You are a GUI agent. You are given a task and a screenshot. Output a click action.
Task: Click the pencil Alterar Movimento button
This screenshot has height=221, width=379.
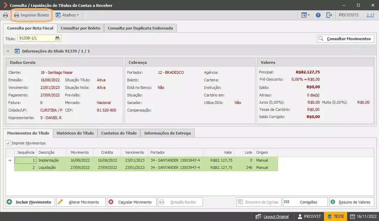81,202
